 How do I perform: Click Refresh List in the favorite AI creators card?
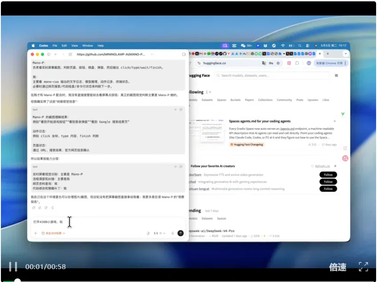tap(321, 166)
